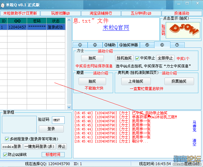Viewport: 203px width, 167px height.
Task: Minimize the 米粒Q window
Action: pyautogui.click(x=179, y=4)
